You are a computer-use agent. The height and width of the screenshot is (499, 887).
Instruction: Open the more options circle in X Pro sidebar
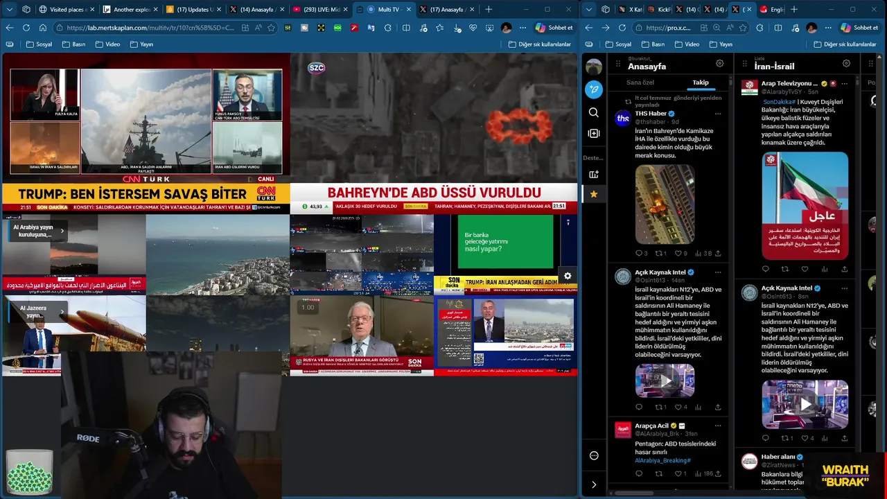coord(594,455)
